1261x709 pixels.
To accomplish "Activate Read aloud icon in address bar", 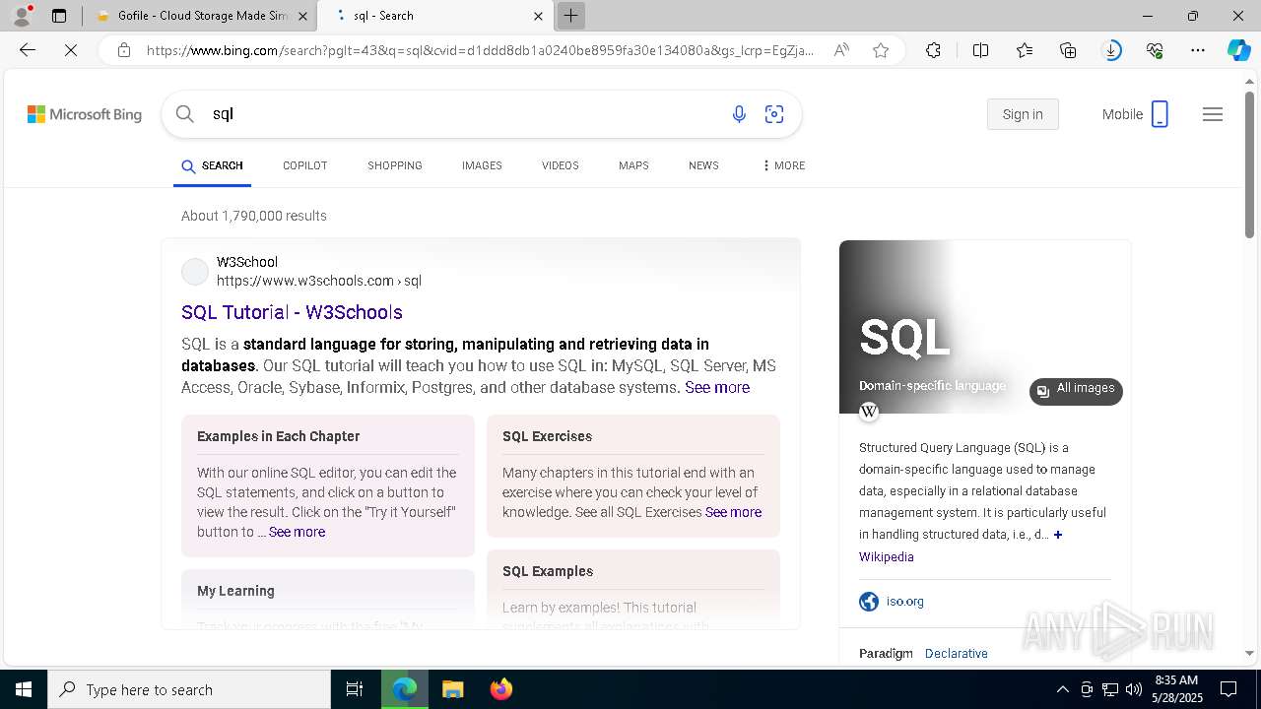I will tap(841, 50).
